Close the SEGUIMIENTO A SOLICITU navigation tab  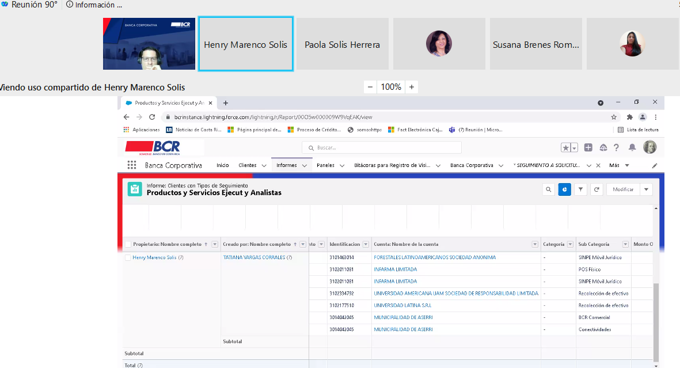coord(598,165)
